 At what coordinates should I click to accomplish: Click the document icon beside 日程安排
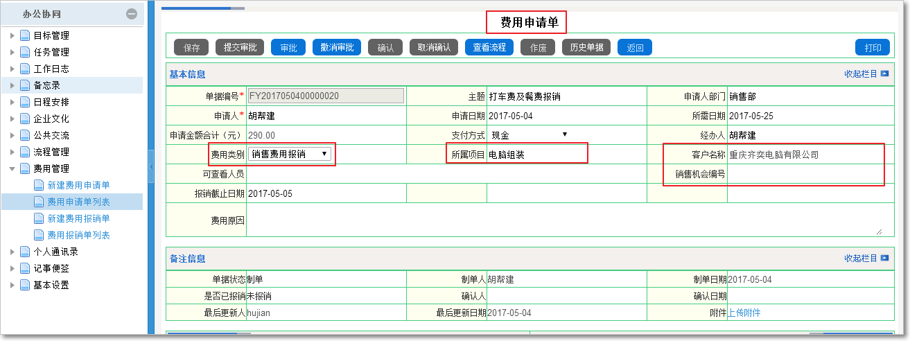pyautogui.click(x=25, y=102)
